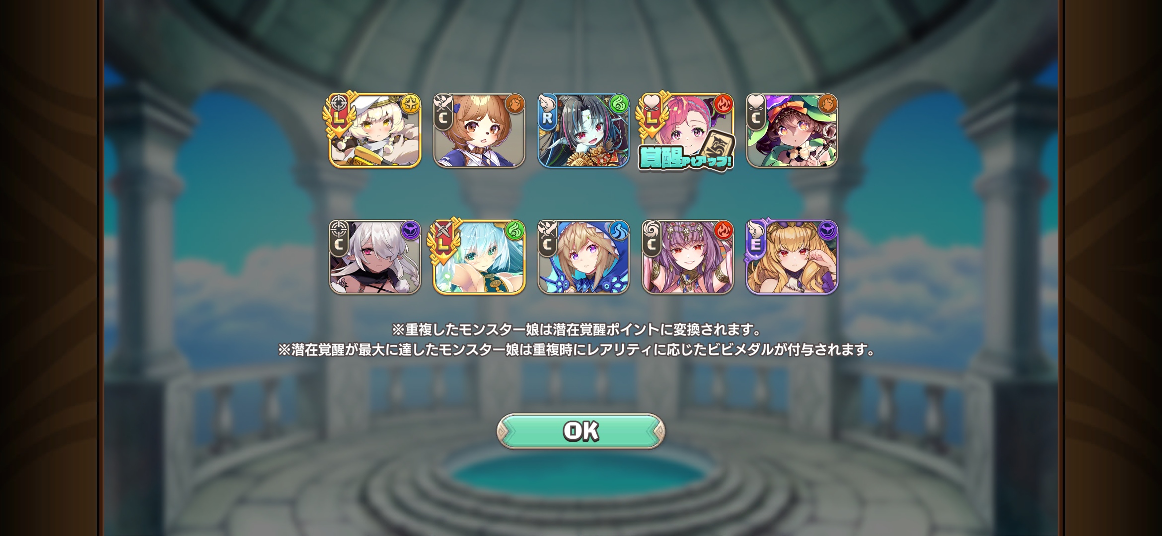
Task: Click the dark element icon on E-rank card
Action: (x=828, y=231)
